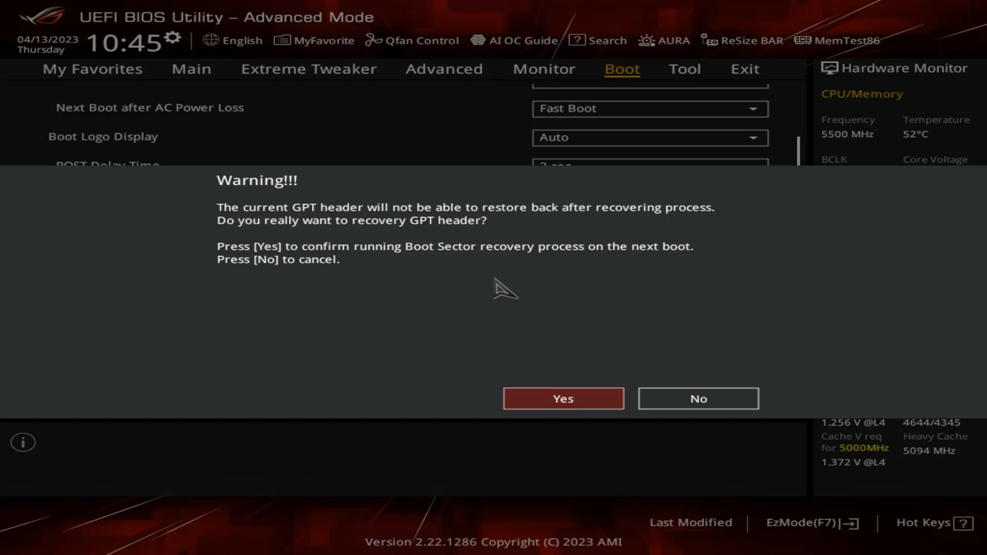
Task: Show the Hot Keys help
Action: point(934,523)
